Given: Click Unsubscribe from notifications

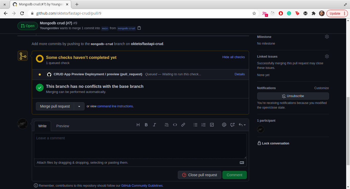Looking at the screenshot, I should (x=293, y=96).
